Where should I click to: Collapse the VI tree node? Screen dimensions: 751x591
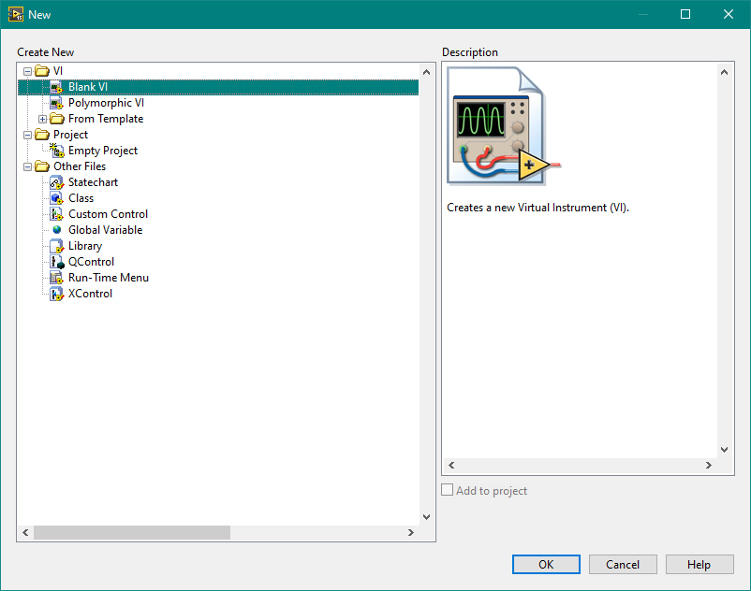pos(27,71)
